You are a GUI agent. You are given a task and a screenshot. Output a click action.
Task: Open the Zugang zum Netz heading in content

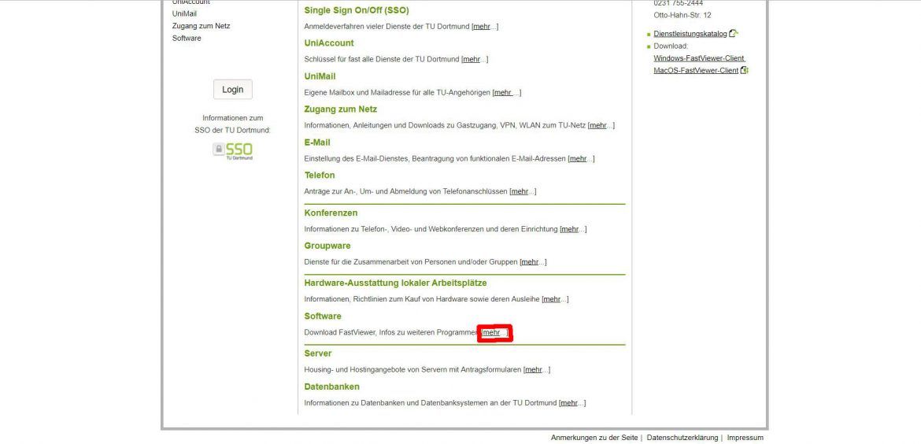(x=341, y=109)
